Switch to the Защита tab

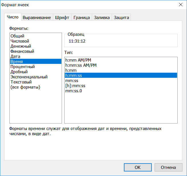click(x=121, y=18)
